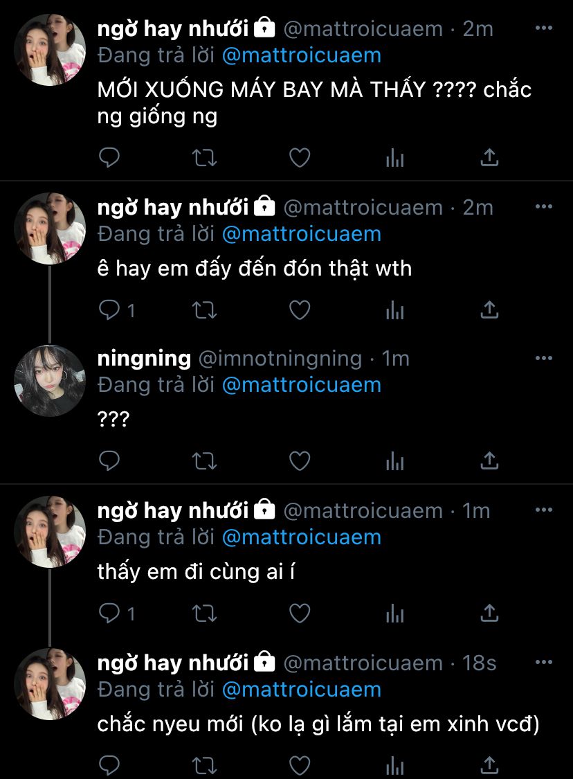
Task: Open @mattroicuaem mention in first tweet
Action: point(302,55)
